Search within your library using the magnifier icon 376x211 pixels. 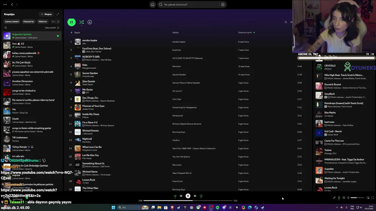tap(6, 28)
